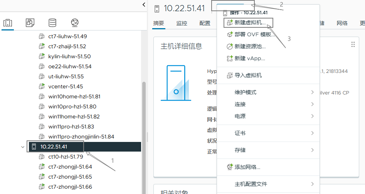The image size is (365, 194).
Task: Switch to the 摘要 tab
Action: (159, 23)
